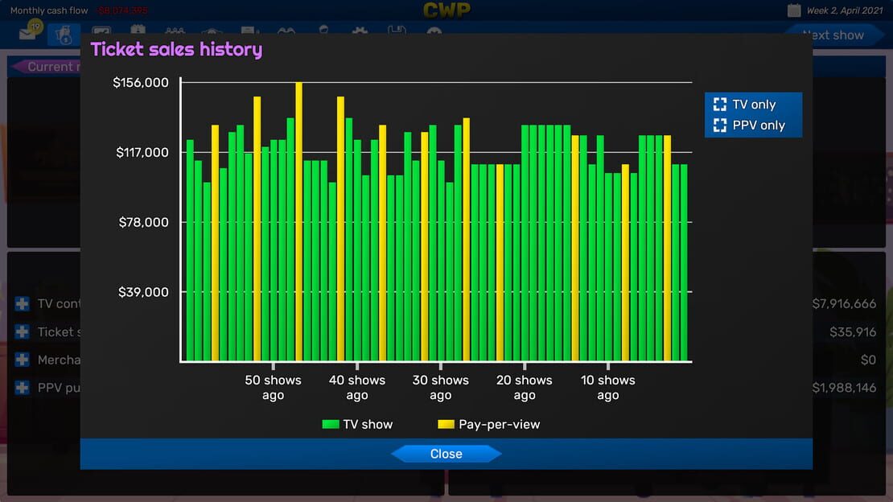Click the "30 shows ago" axis label

click(441, 388)
